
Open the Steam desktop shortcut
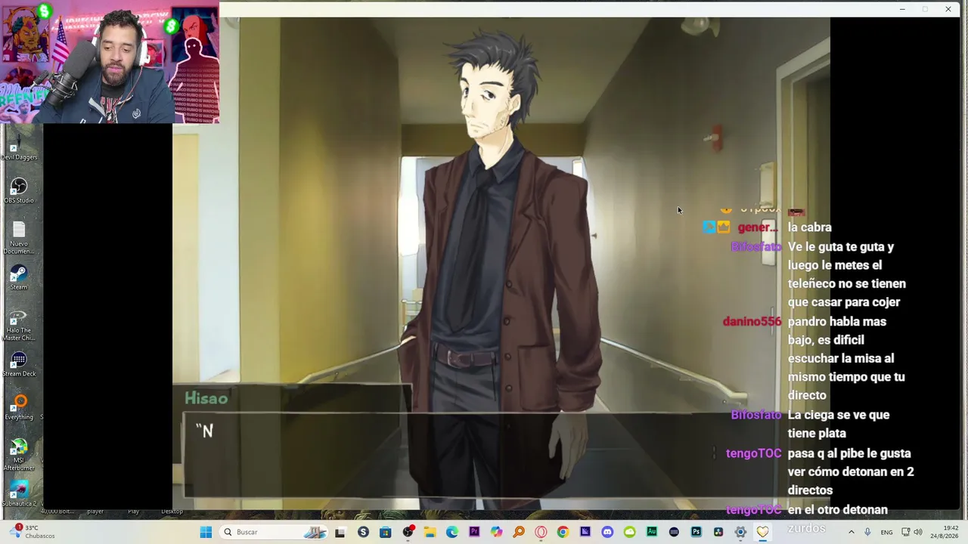click(x=19, y=277)
